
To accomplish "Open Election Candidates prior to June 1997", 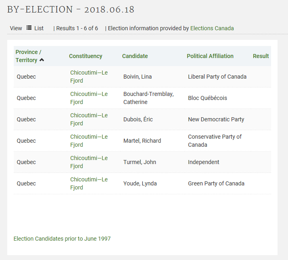I will point(62,239).
